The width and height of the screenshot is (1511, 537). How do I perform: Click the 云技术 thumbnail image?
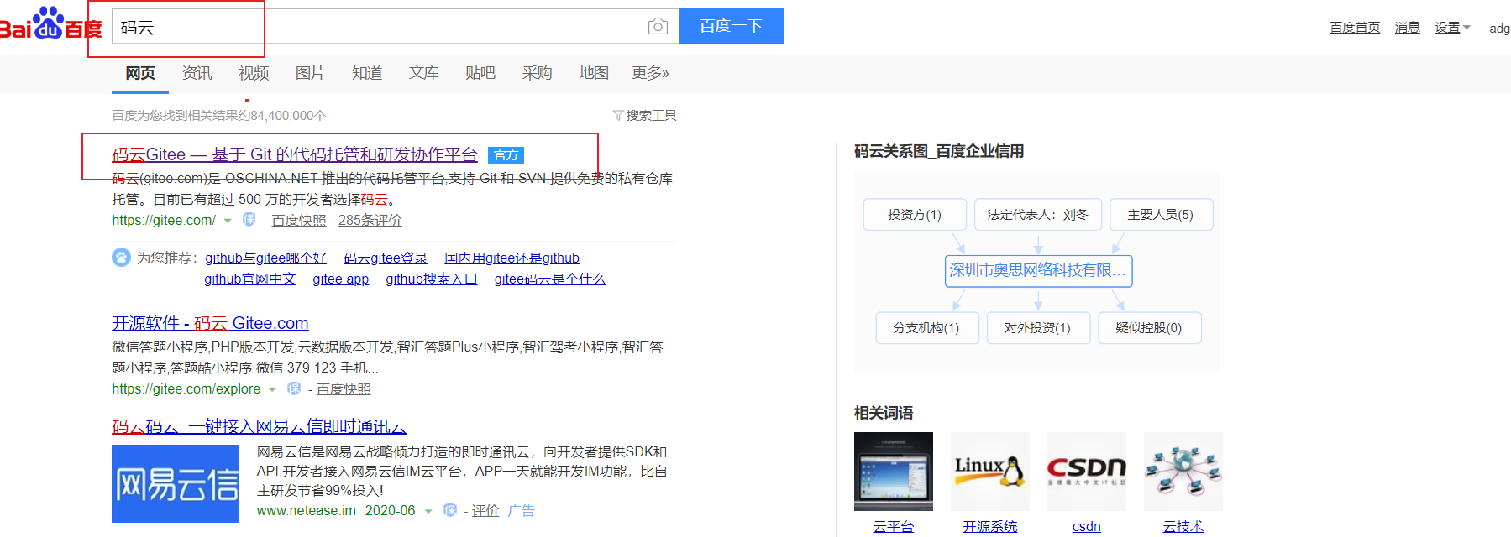(x=1183, y=472)
